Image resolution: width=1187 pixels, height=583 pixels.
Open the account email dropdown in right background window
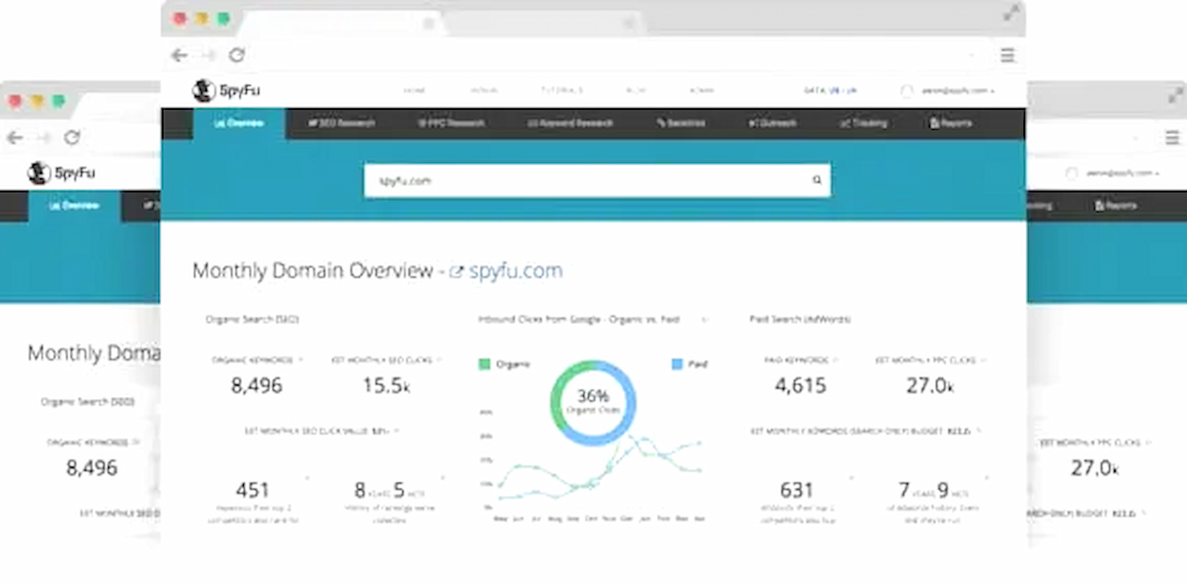[x=1122, y=173]
